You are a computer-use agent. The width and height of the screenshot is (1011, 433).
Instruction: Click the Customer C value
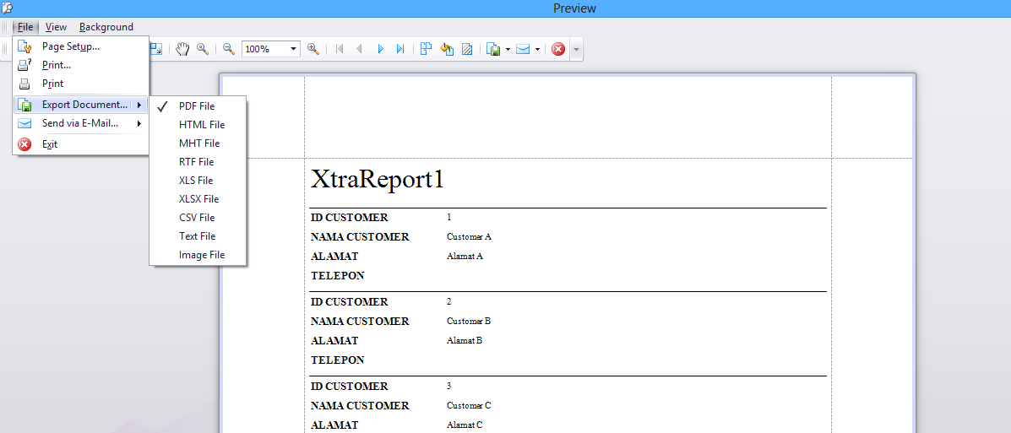pos(469,406)
